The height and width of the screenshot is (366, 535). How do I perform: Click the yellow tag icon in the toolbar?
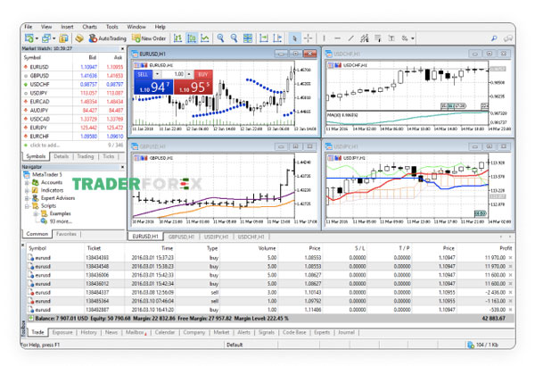point(79,38)
